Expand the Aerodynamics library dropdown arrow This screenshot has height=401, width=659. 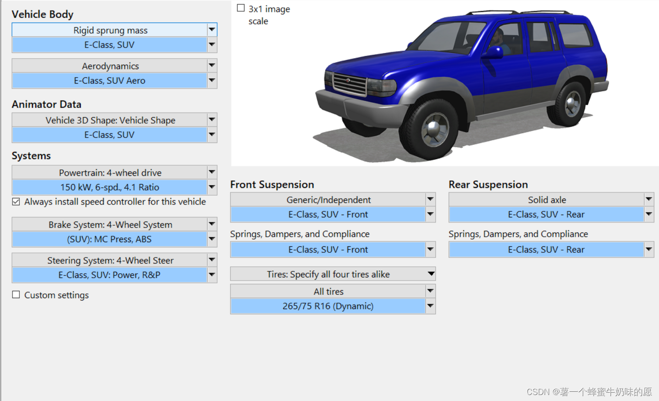(212, 66)
